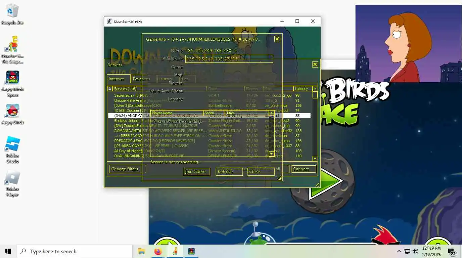Open the notification center icon
The height and width of the screenshot is (258, 462).
452,252
